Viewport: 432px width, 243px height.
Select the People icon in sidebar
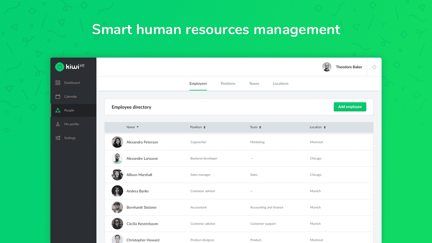(x=58, y=111)
